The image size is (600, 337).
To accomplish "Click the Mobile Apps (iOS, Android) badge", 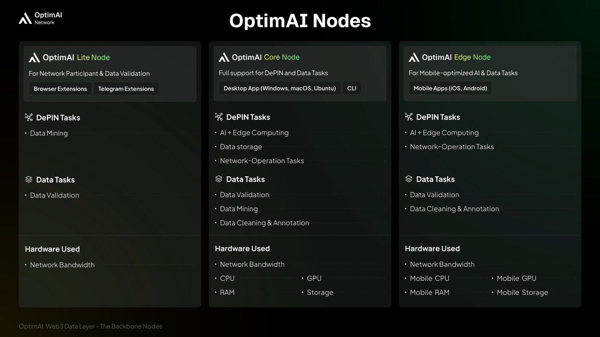I will [x=449, y=88].
